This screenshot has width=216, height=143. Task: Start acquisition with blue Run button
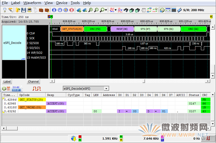click(54, 10)
